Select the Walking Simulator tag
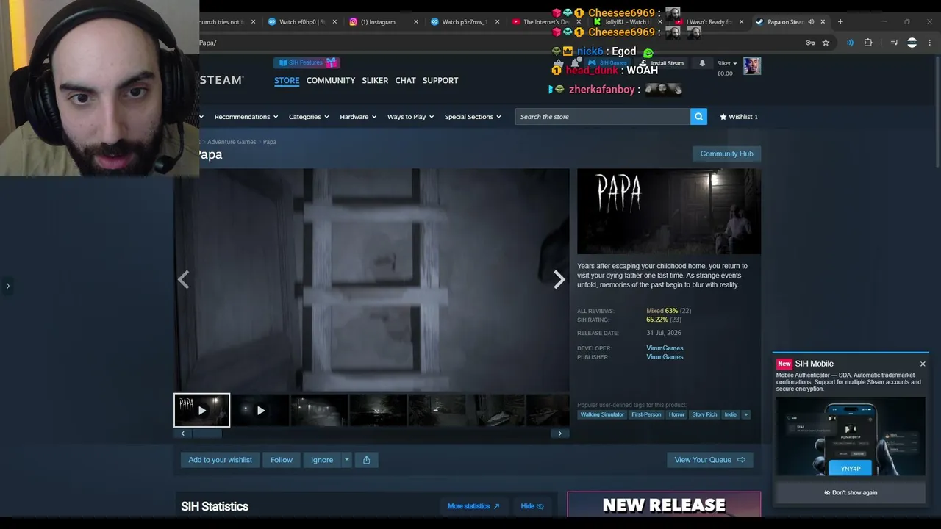 coord(602,414)
